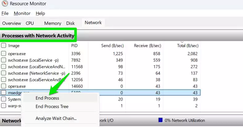The image size is (243, 127).
Task: Check the svchost.exe (NetworkService -p) checkbox
Action: (x=4, y=73)
